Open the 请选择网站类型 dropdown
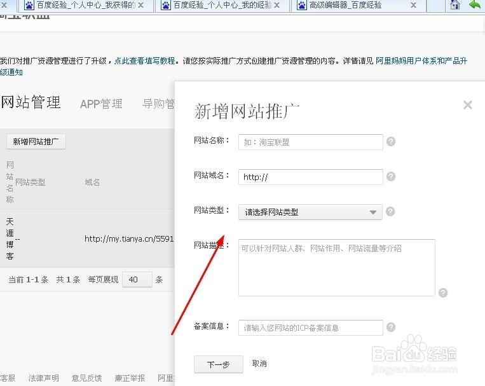Image resolution: width=485 pixels, height=386 pixels. (x=310, y=212)
